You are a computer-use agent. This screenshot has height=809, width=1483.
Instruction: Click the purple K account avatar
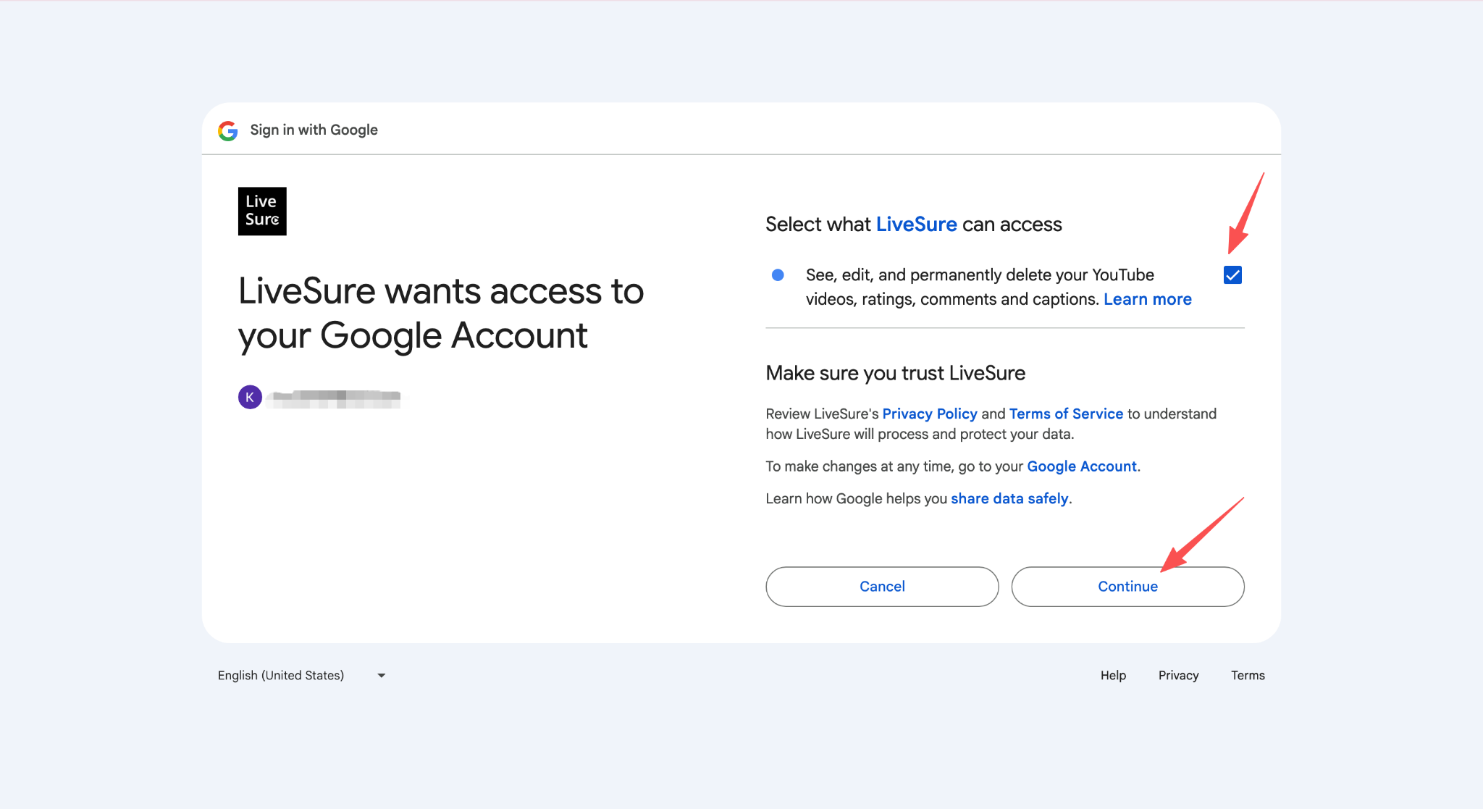(x=250, y=397)
